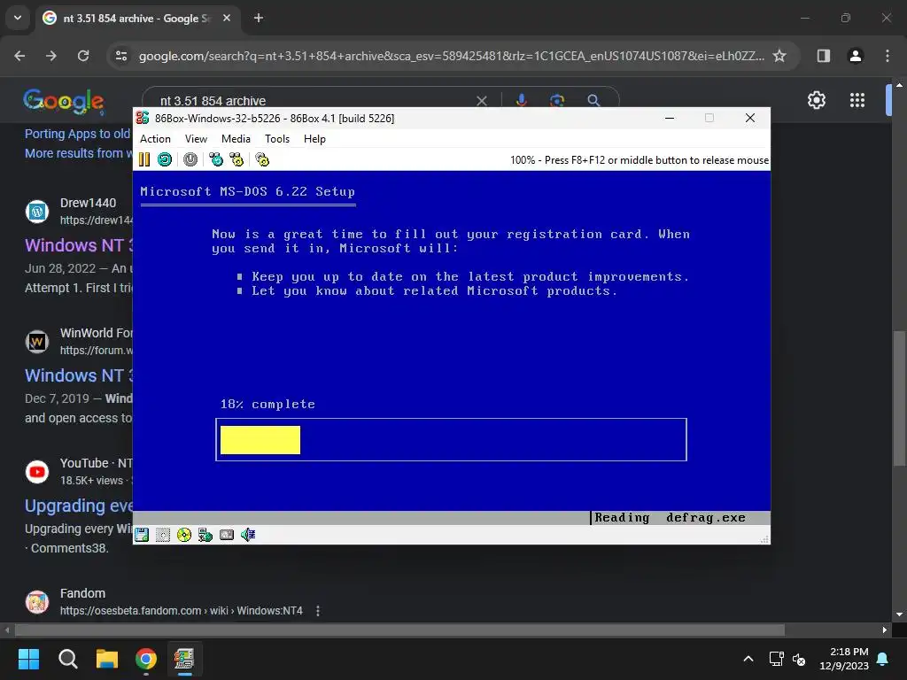Reload the Chrome page

click(x=83, y=56)
